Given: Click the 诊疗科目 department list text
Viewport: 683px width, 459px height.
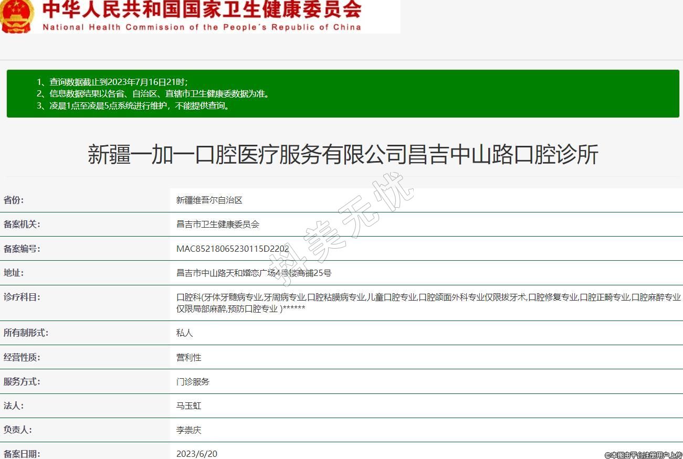Looking at the screenshot, I should tap(428, 303).
